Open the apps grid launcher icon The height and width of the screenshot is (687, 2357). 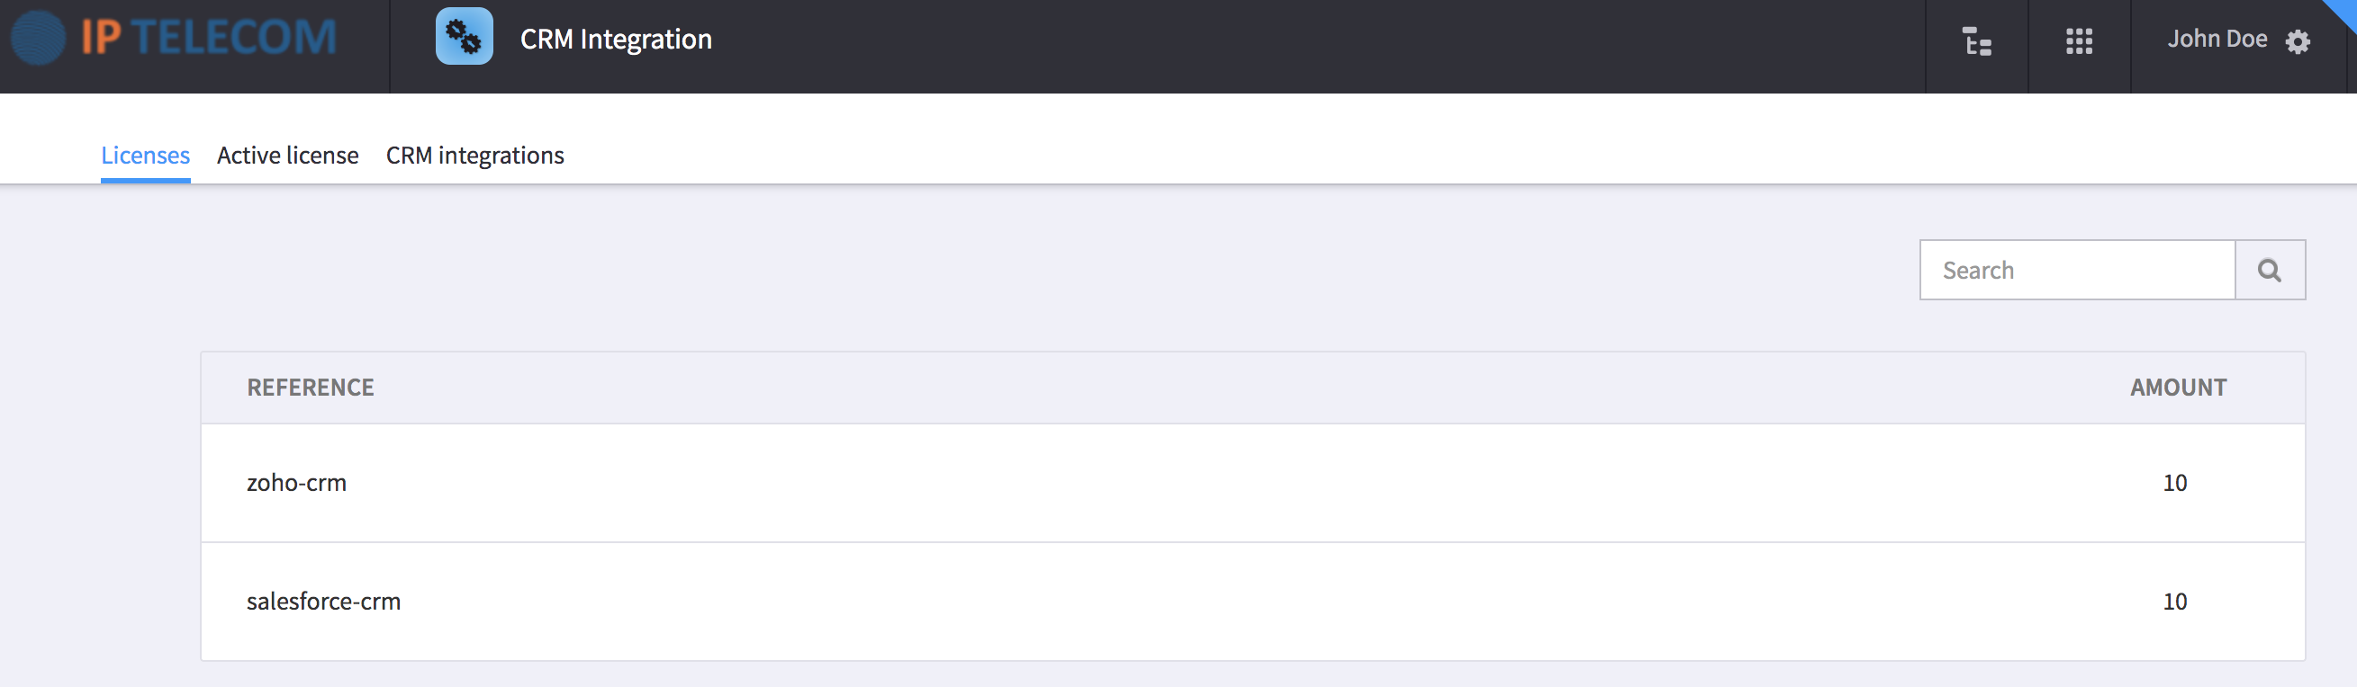2079,41
